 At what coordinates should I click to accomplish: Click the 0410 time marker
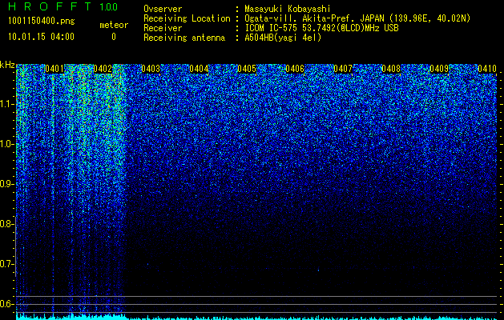(x=487, y=69)
